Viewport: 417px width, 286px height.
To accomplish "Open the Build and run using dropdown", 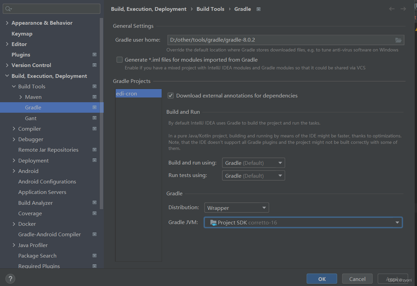I will 253,163.
